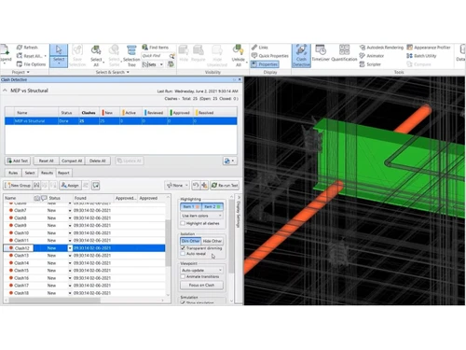Select the Clash8 row
This screenshot has width=466, height=350.
pos(85,217)
